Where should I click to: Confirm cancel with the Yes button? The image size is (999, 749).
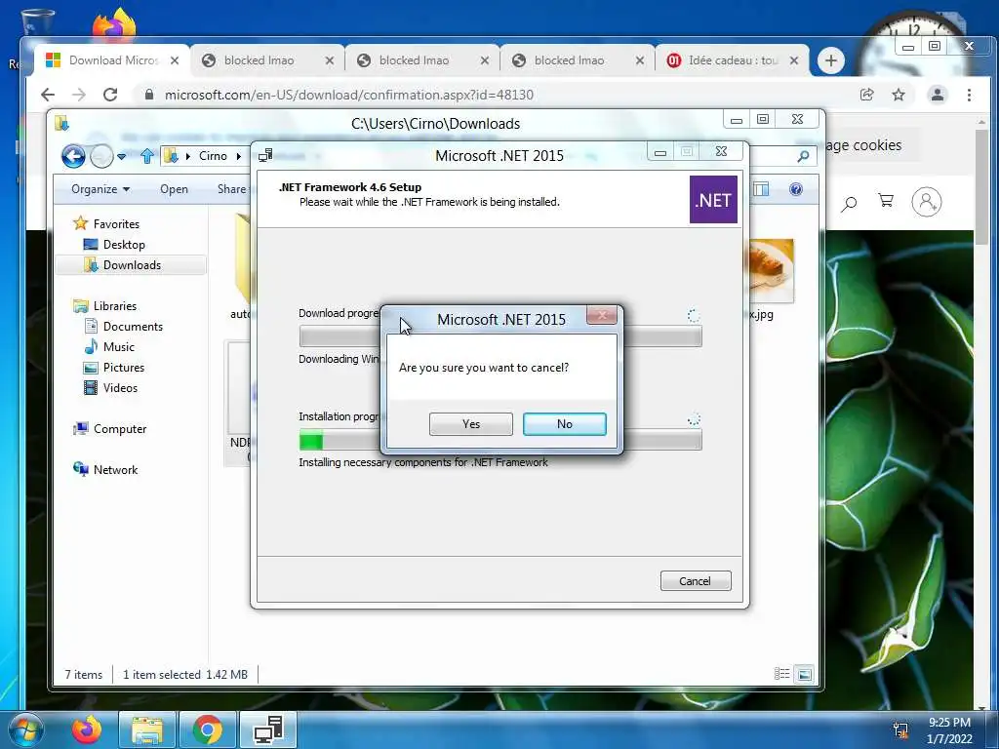(471, 424)
